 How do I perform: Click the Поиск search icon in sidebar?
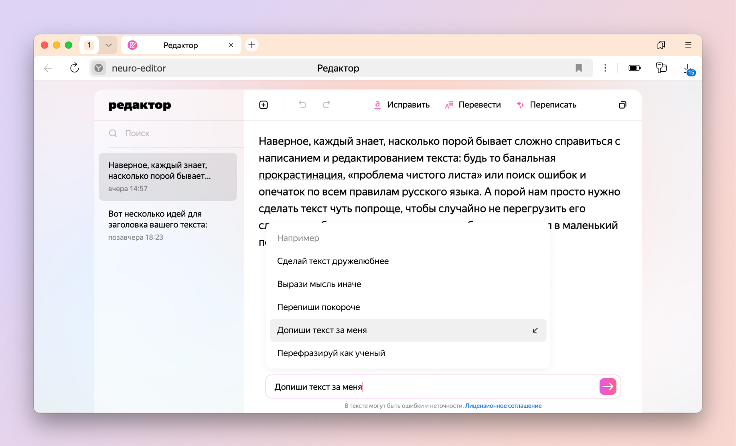113,133
